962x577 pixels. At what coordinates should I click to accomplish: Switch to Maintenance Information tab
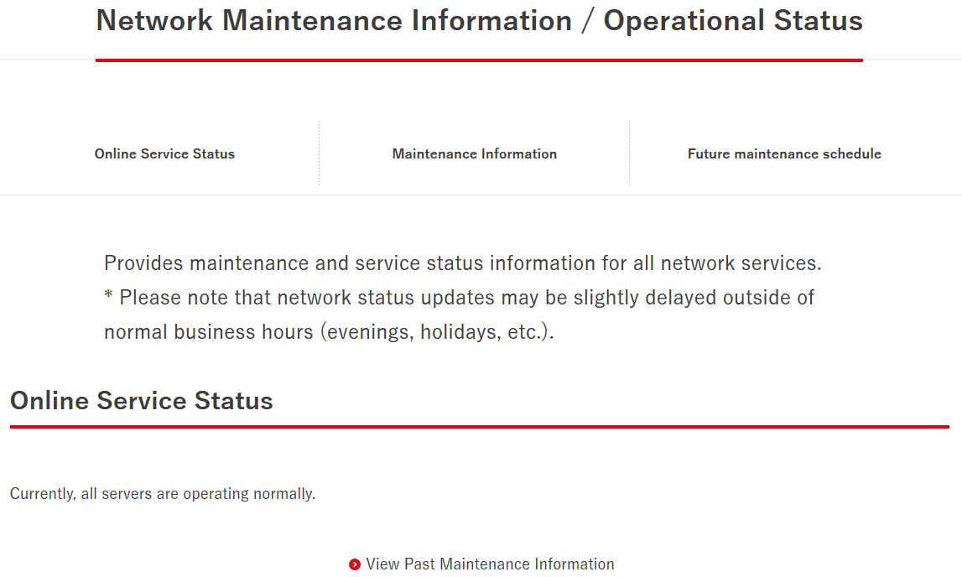point(474,153)
